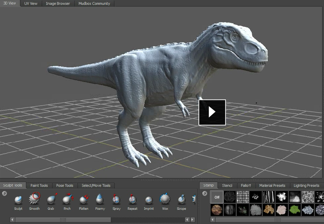The width and height of the screenshot is (324, 224).
Task: Expand the stamp tray options arrow
Action: pyautogui.click(x=205, y=193)
